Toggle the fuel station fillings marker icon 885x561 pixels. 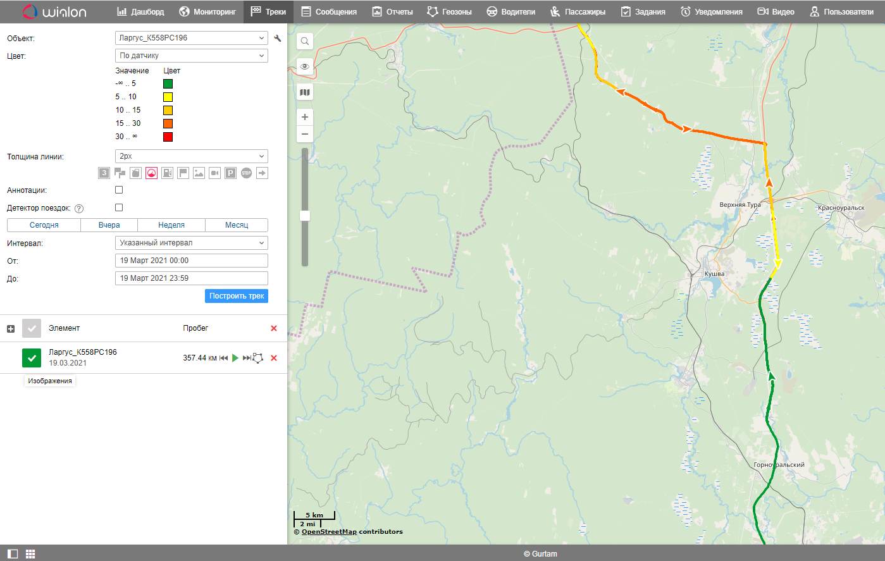pos(167,173)
